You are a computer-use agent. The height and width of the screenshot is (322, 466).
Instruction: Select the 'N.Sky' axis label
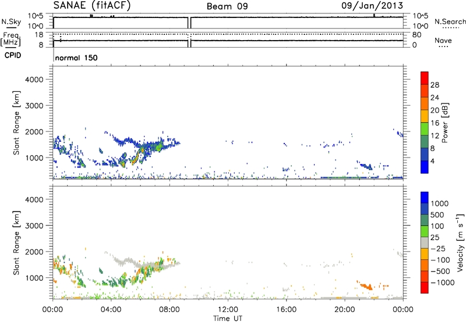click(x=11, y=22)
